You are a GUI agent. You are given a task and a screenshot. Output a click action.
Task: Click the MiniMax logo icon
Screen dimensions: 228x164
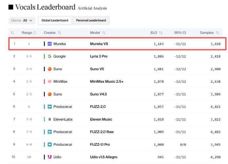(50, 81)
